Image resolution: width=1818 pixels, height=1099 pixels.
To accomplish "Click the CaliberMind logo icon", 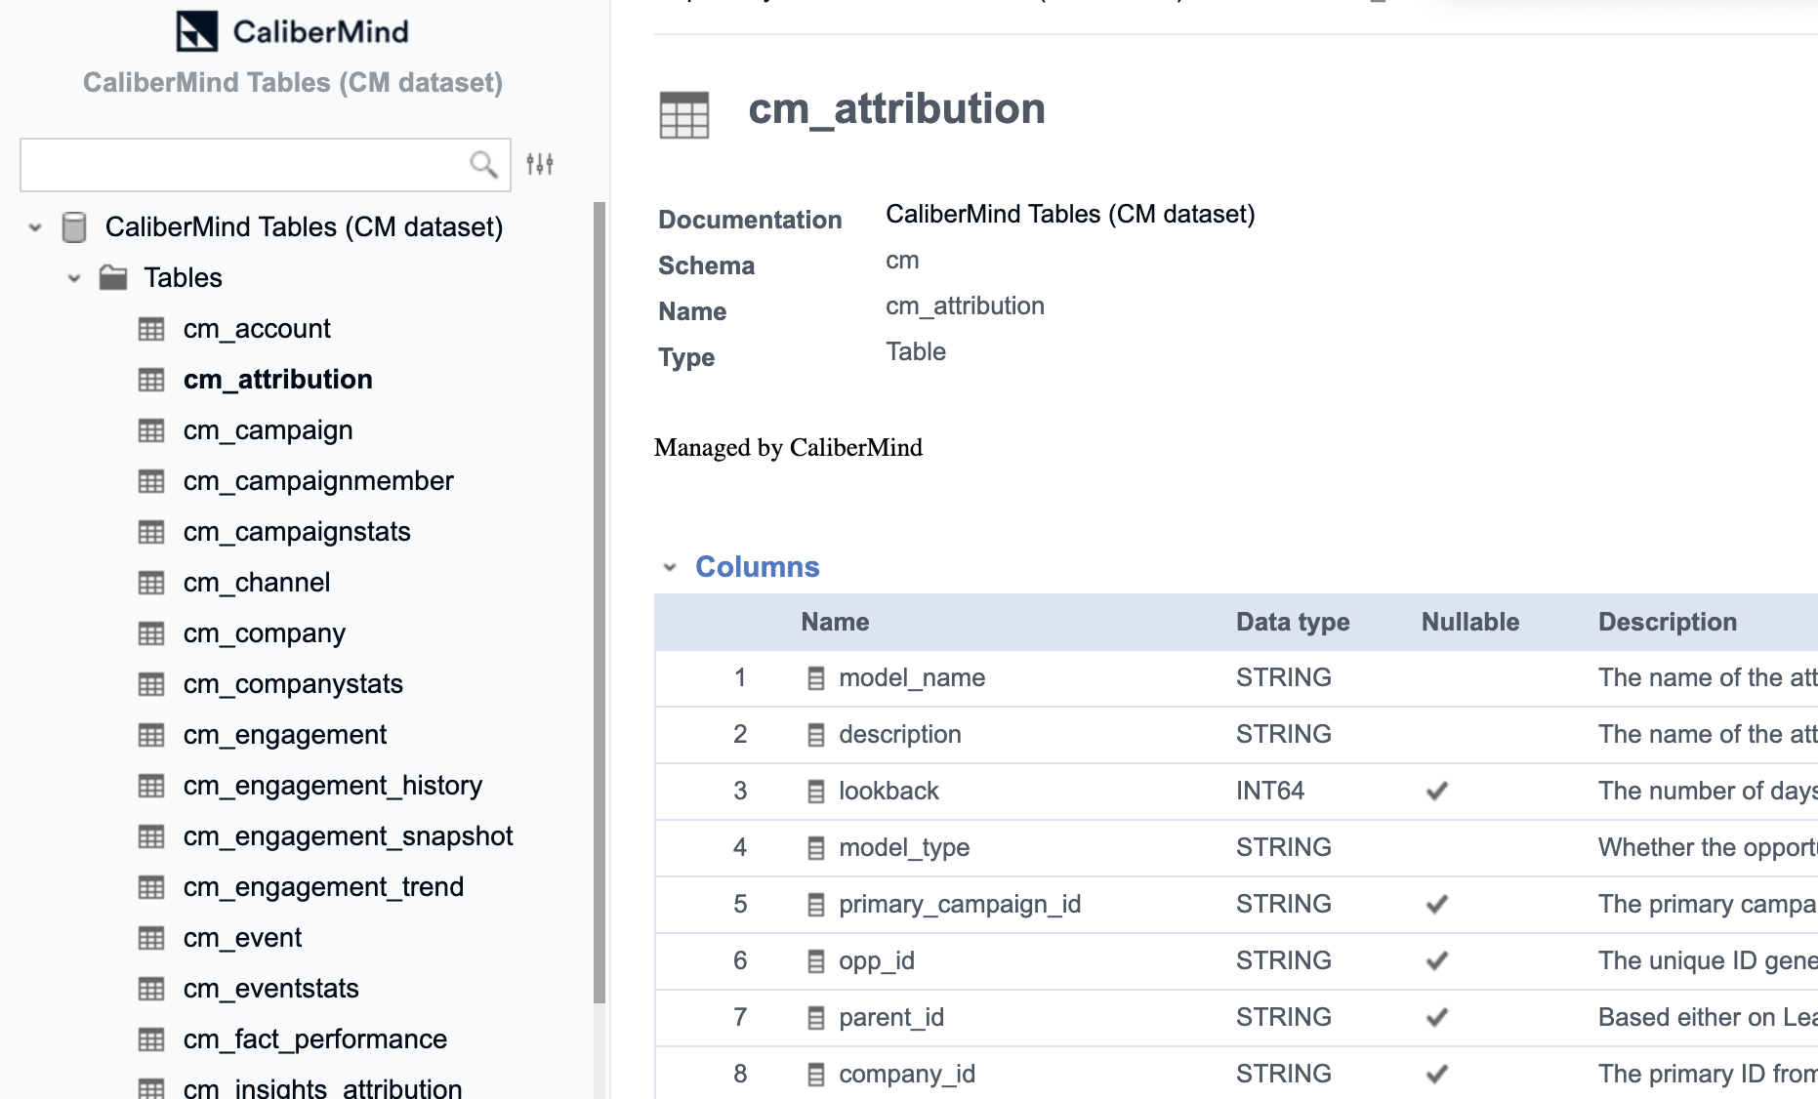I will (x=196, y=31).
